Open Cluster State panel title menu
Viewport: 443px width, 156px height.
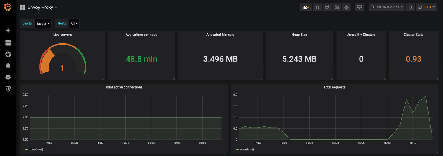413,35
